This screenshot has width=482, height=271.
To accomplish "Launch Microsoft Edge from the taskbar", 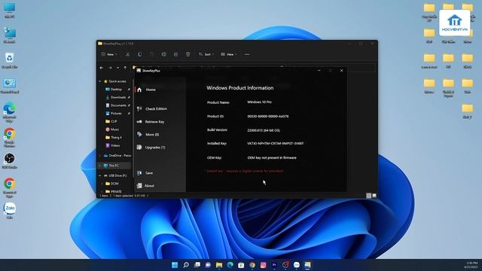I will (x=230, y=265).
